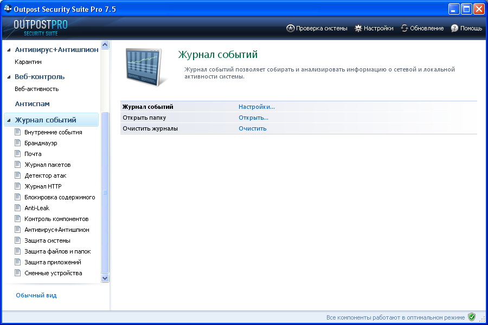The width and height of the screenshot is (488, 325).
Task: Click the document icon beside Защита приложений
Action: 18,262
